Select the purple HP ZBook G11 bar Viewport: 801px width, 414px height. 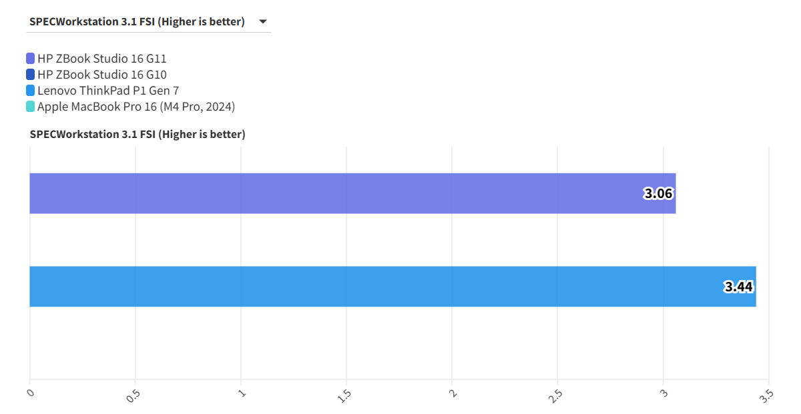[334, 193]
